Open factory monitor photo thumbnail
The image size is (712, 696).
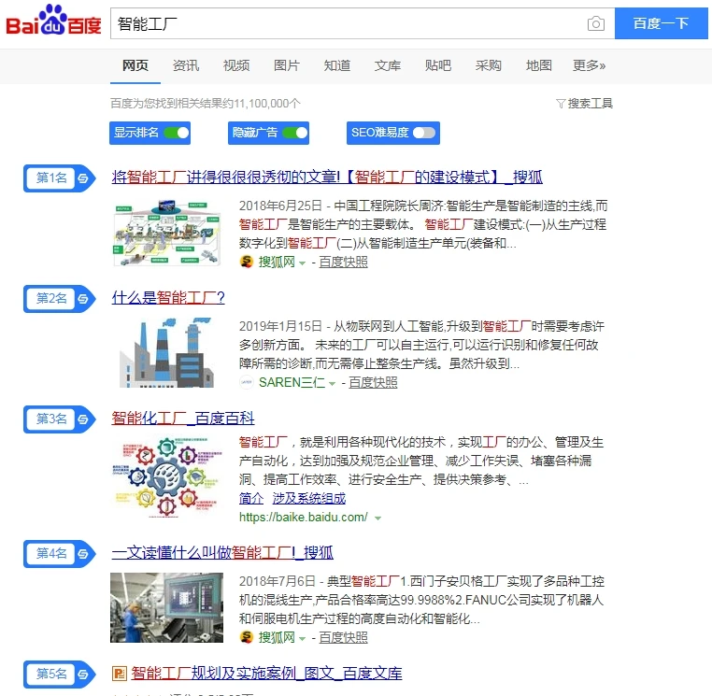166,607
